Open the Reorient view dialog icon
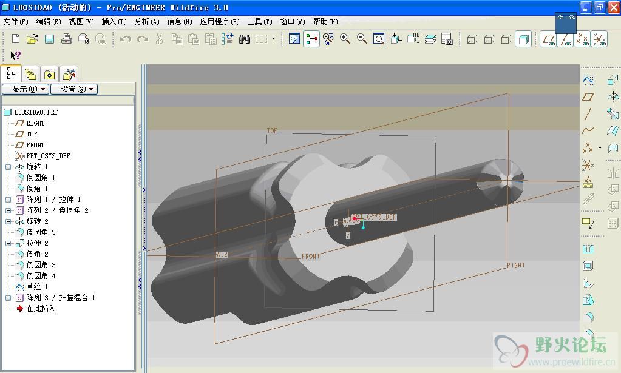 pyautogui.click(x=396, y=39)
